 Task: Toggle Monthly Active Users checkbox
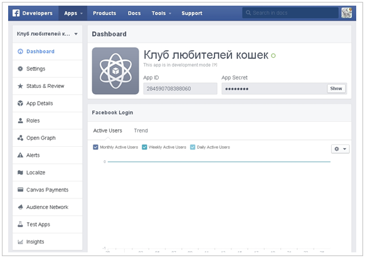tap(95, 147)
